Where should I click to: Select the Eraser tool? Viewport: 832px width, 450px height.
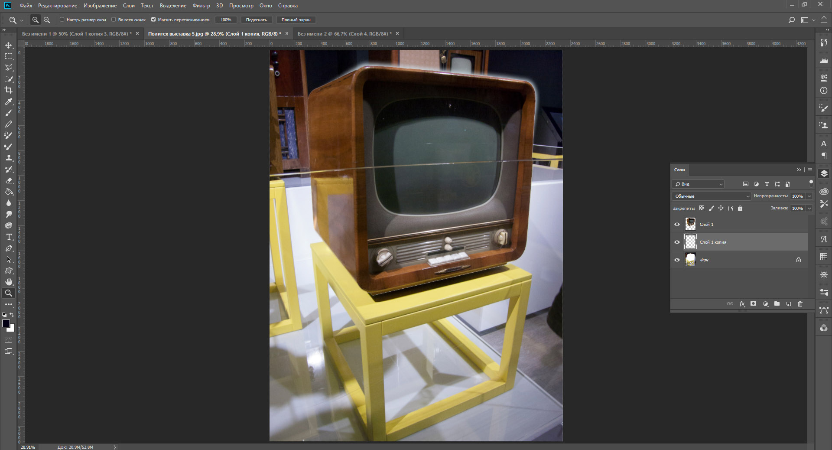pos(9,180)
